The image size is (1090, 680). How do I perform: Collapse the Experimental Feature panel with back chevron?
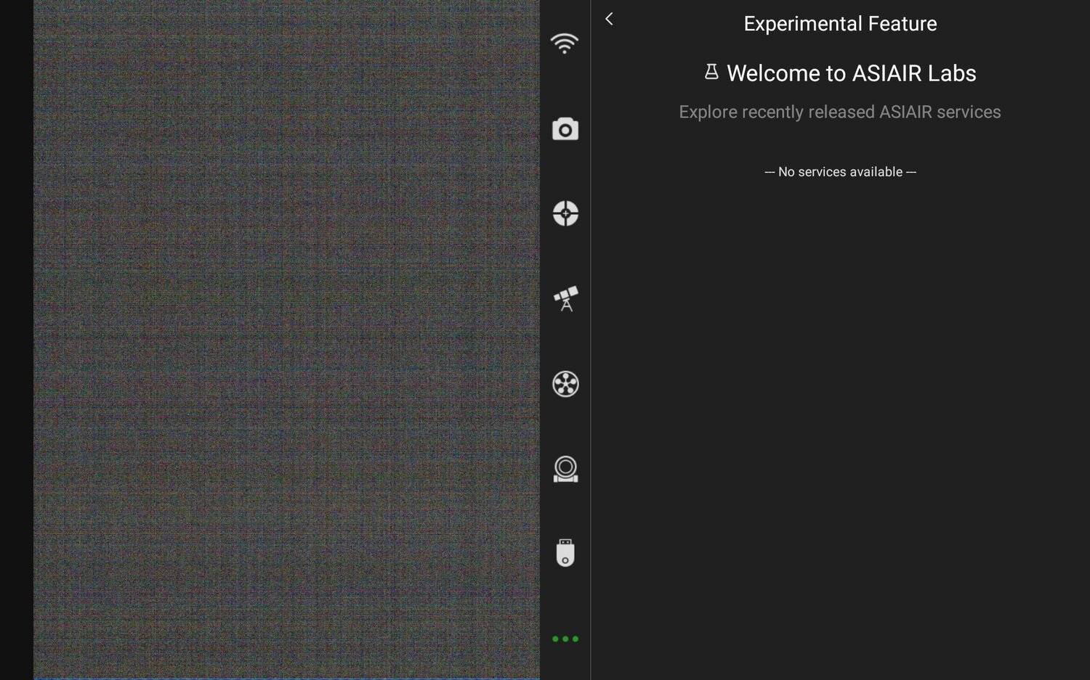click(x=609, y=19)
